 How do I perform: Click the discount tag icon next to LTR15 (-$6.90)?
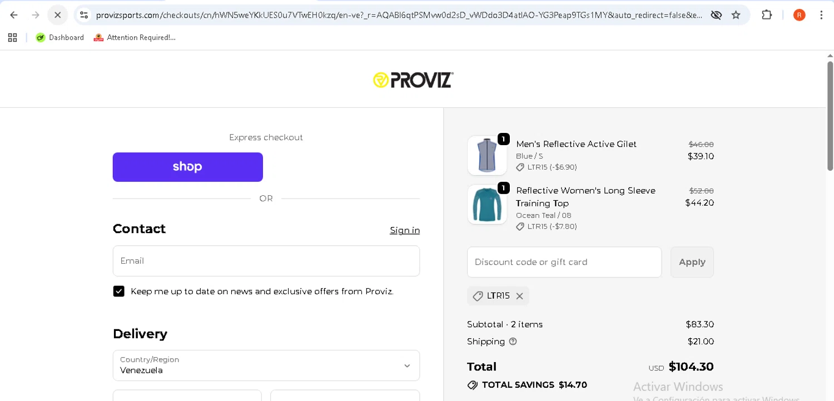click(520, 167)
